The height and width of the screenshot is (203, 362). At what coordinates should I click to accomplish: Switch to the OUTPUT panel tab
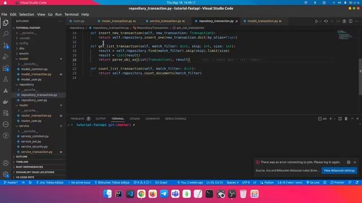(x=101, y=119)
